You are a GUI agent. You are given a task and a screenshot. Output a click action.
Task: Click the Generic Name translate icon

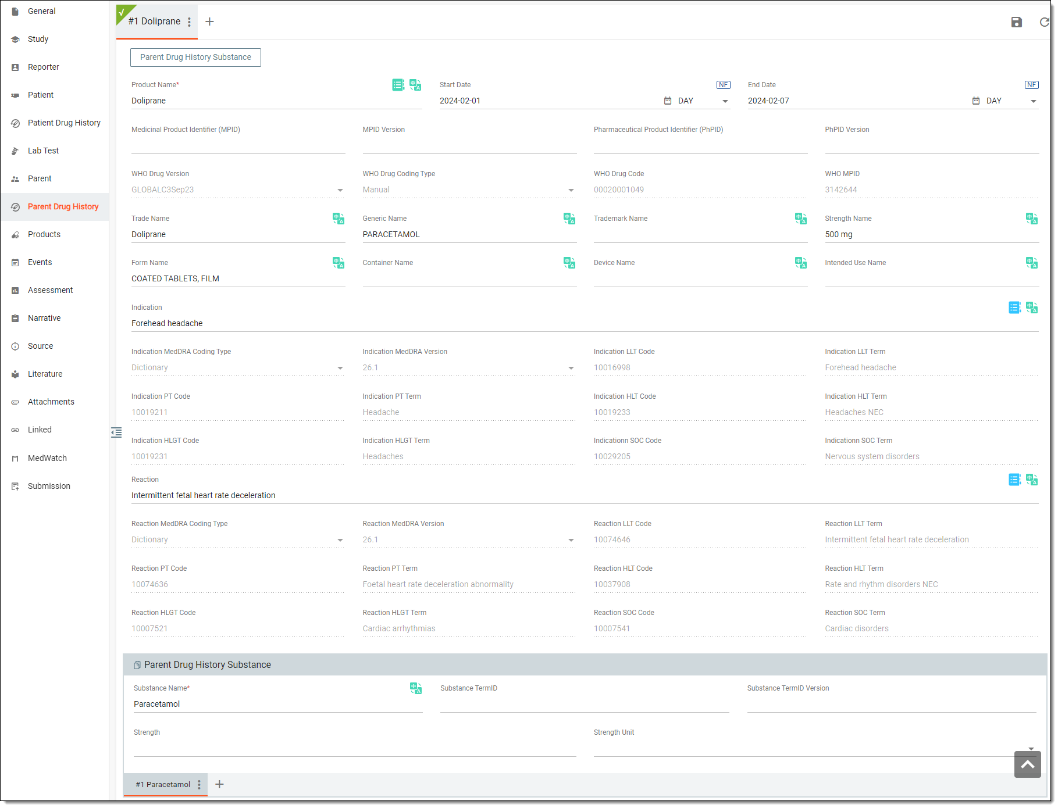pyautogui.click(x=569, y=219)
